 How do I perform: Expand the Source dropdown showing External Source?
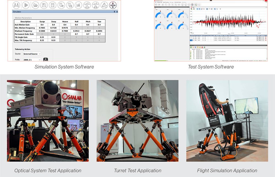pyautogui.click(x=32, y=54)
